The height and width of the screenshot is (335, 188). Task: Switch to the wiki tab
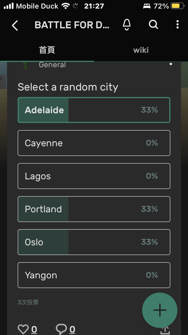(x=141, y=50)
